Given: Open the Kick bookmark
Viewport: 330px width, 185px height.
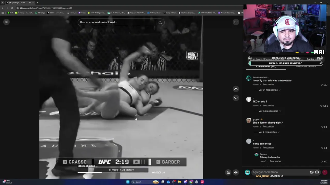Looking at the screenshot, I should (x=10, y=13).
